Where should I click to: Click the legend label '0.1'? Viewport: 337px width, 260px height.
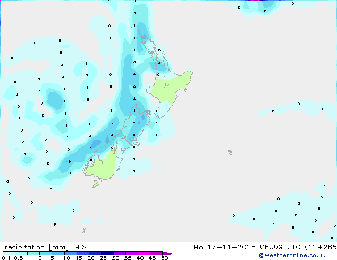(x=6, y=258)
